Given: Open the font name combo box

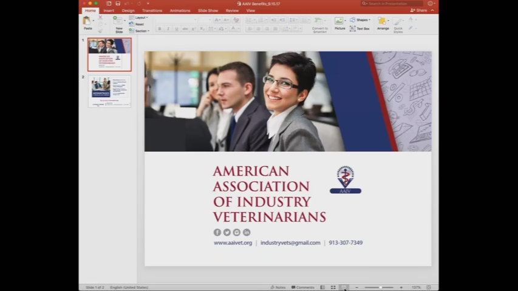Looking at the screenshot, I should coord(176,20).
